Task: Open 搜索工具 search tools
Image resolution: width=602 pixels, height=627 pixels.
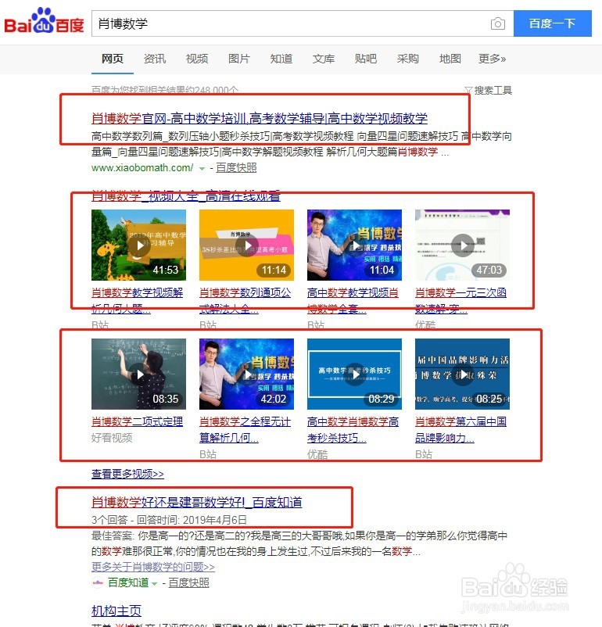Action: tap(493, 91)
